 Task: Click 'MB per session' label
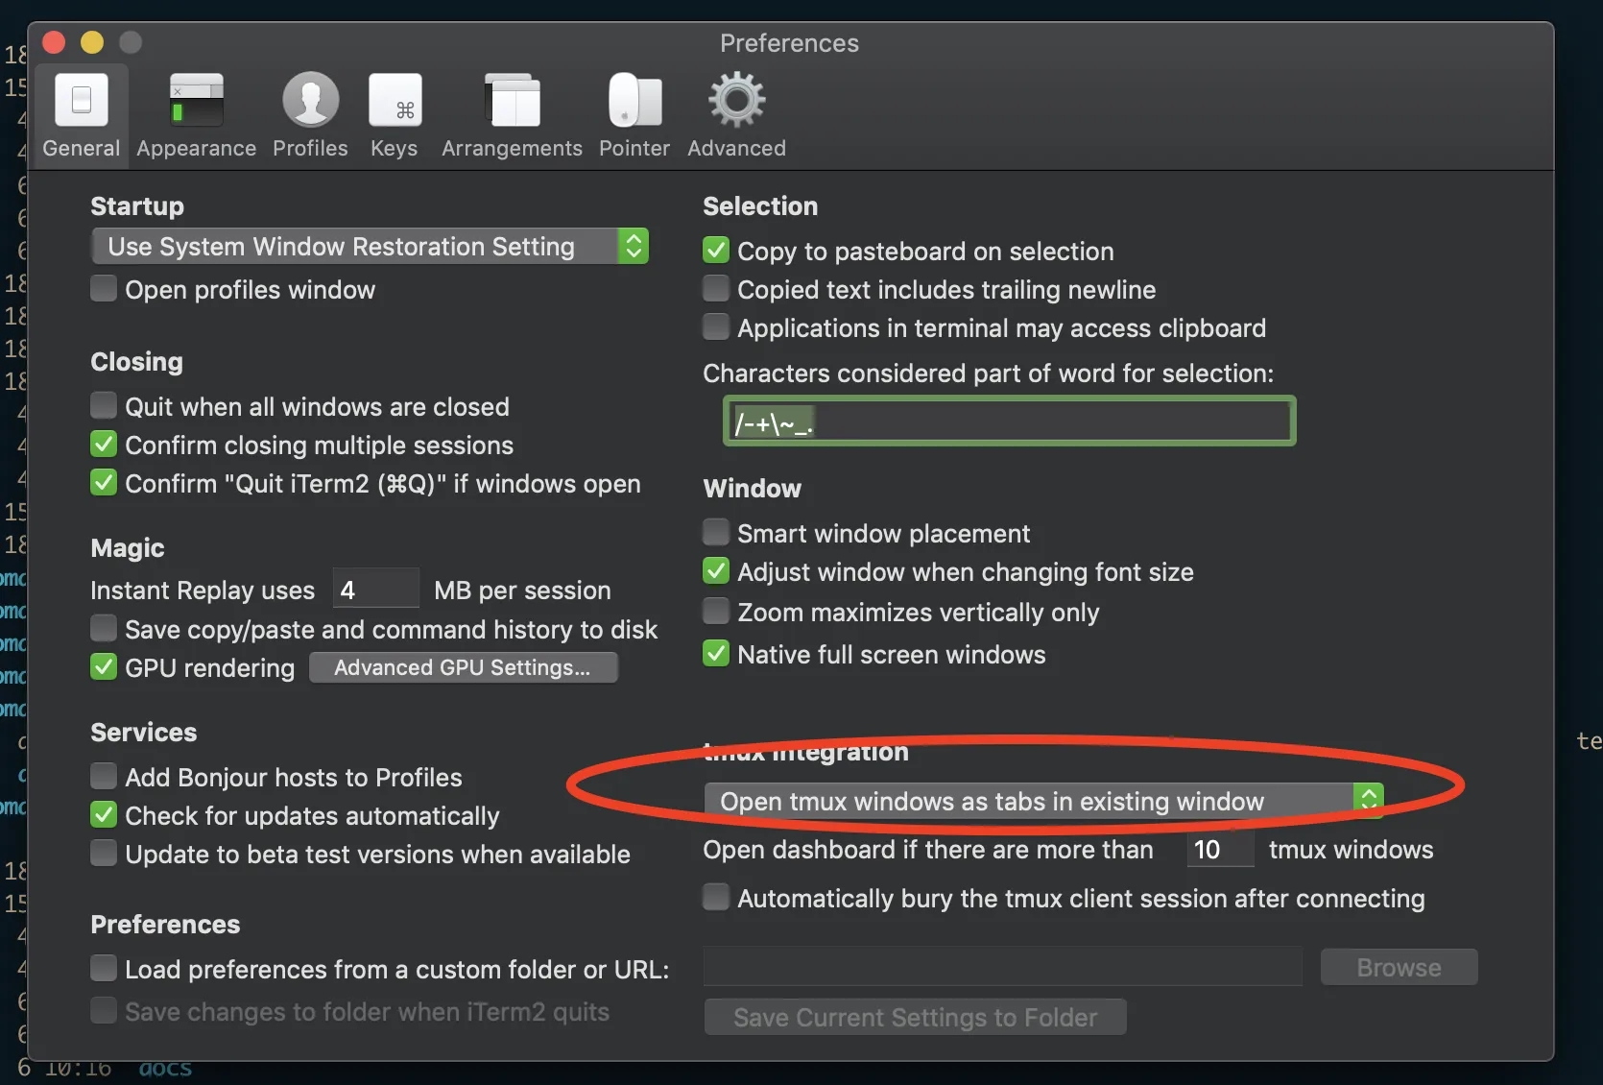coord(522,591)
